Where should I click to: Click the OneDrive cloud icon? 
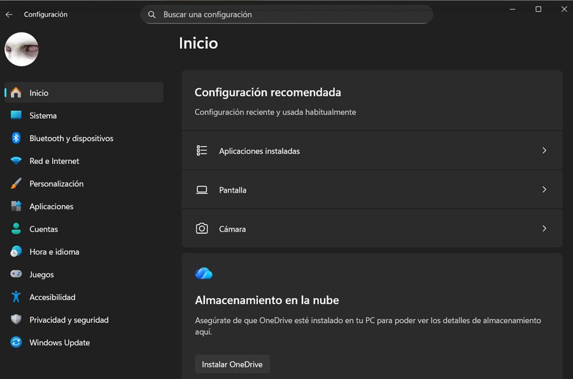point(202,273)
